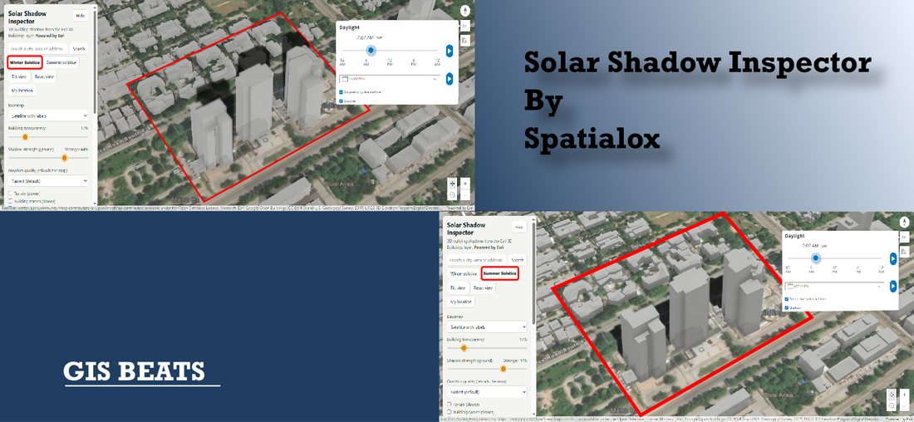
Task: Focus the address search field in upper panel
Action: [38, 49]
